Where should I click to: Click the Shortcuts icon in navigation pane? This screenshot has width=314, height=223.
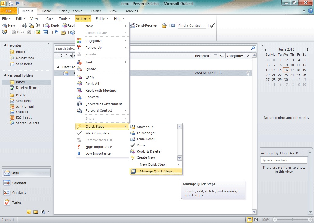point(43,212)
